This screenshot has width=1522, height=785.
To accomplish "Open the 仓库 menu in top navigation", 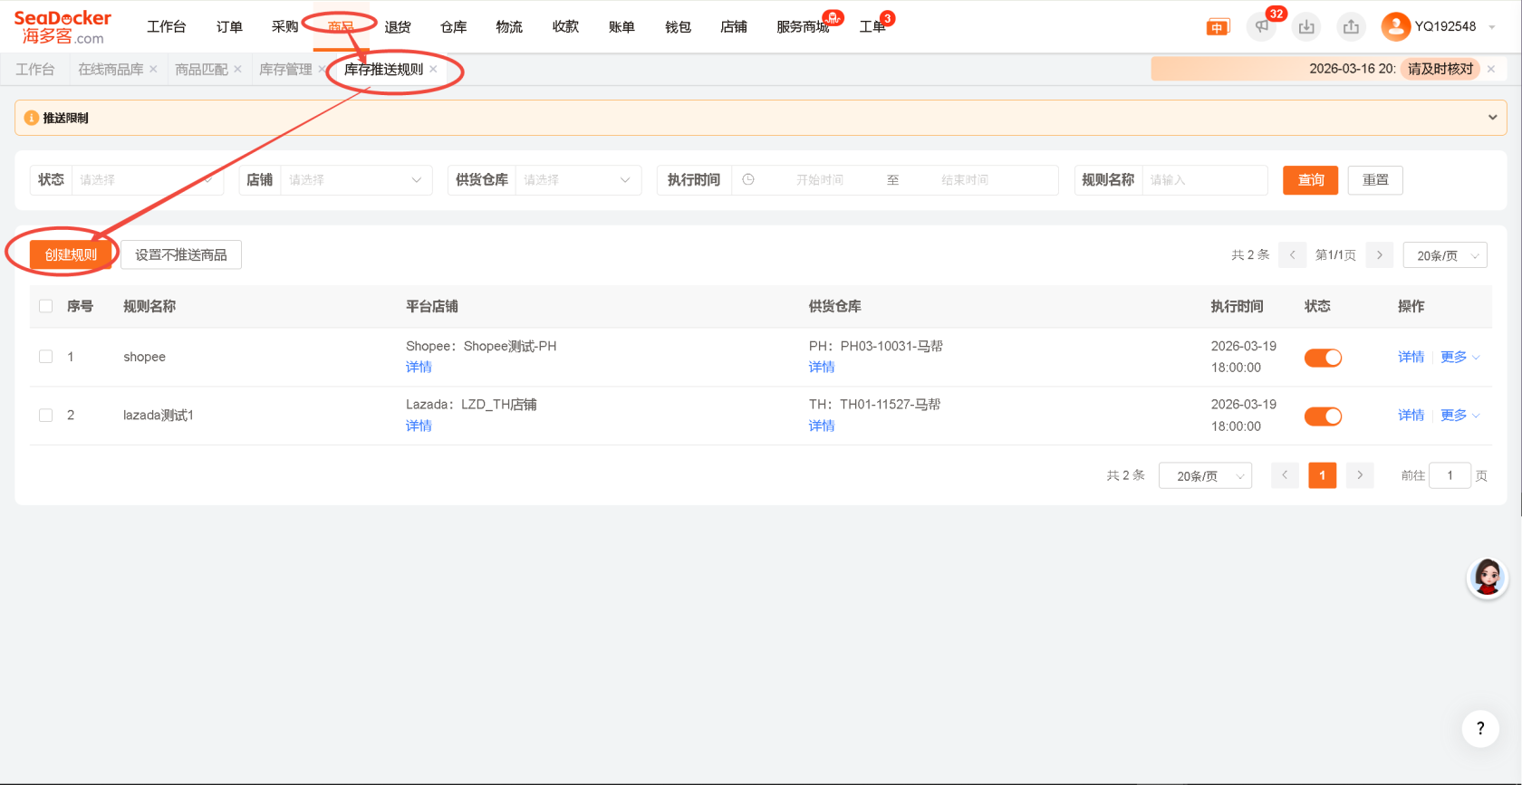I will (453, 27).
